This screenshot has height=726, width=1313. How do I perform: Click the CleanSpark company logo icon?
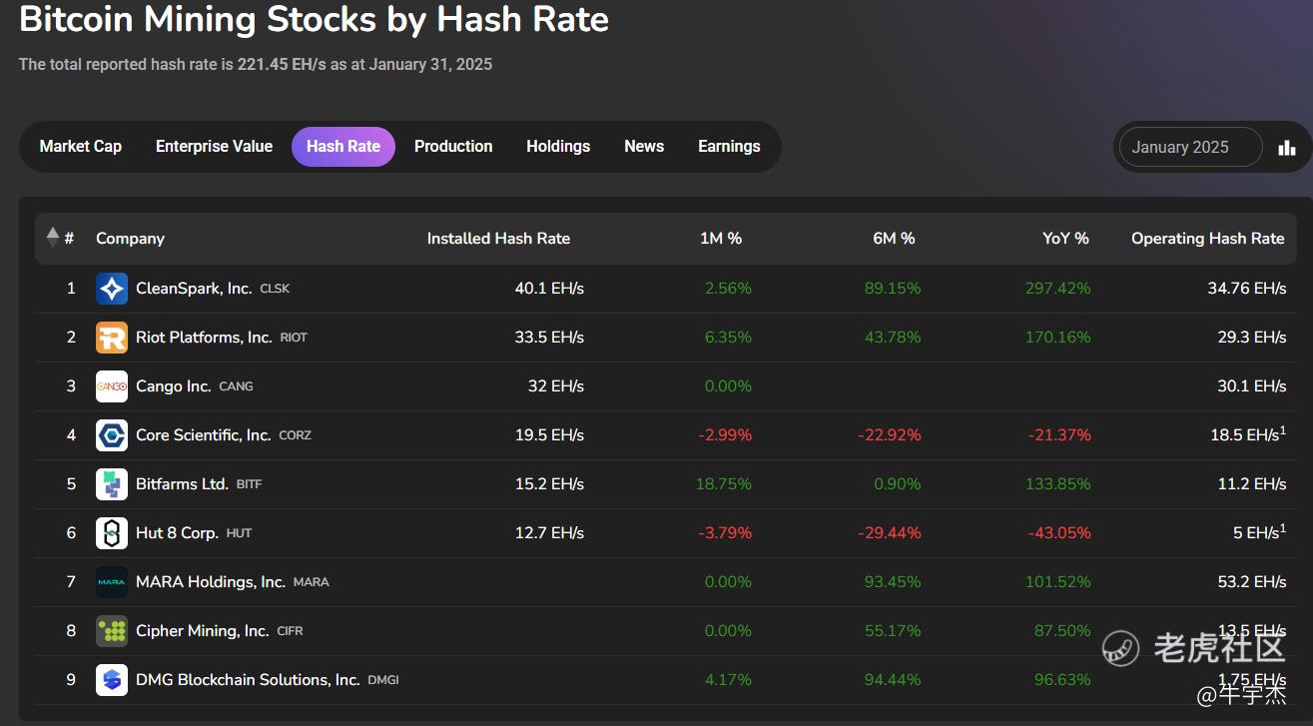point(112,289)
